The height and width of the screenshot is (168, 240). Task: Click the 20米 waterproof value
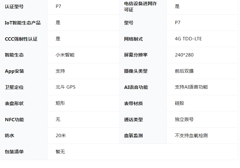[x=61, y=136]
